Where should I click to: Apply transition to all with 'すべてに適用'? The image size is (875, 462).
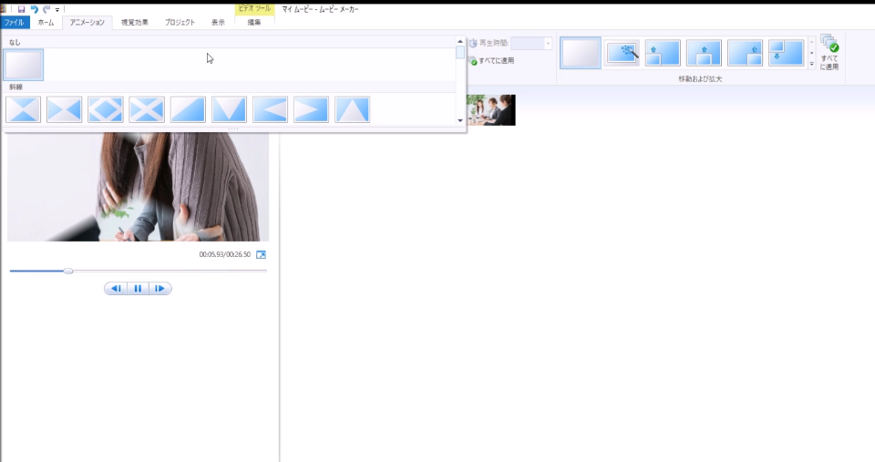491,61
